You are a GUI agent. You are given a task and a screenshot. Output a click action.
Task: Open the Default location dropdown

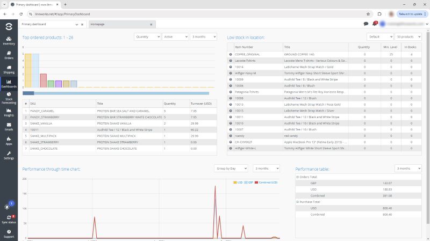[x=380, y=36]
